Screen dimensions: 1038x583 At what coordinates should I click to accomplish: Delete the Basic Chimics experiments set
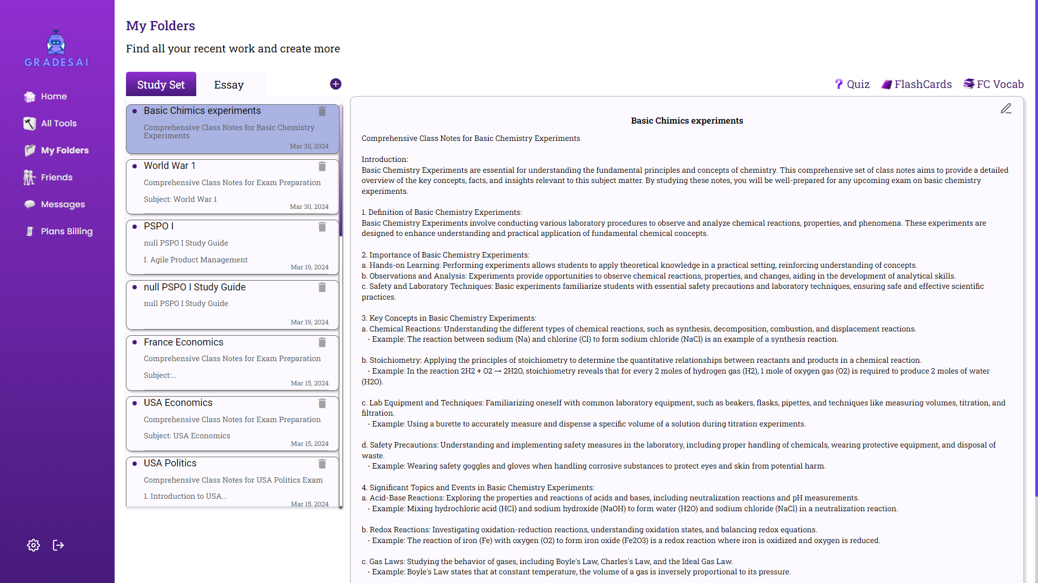click(322, 111)
